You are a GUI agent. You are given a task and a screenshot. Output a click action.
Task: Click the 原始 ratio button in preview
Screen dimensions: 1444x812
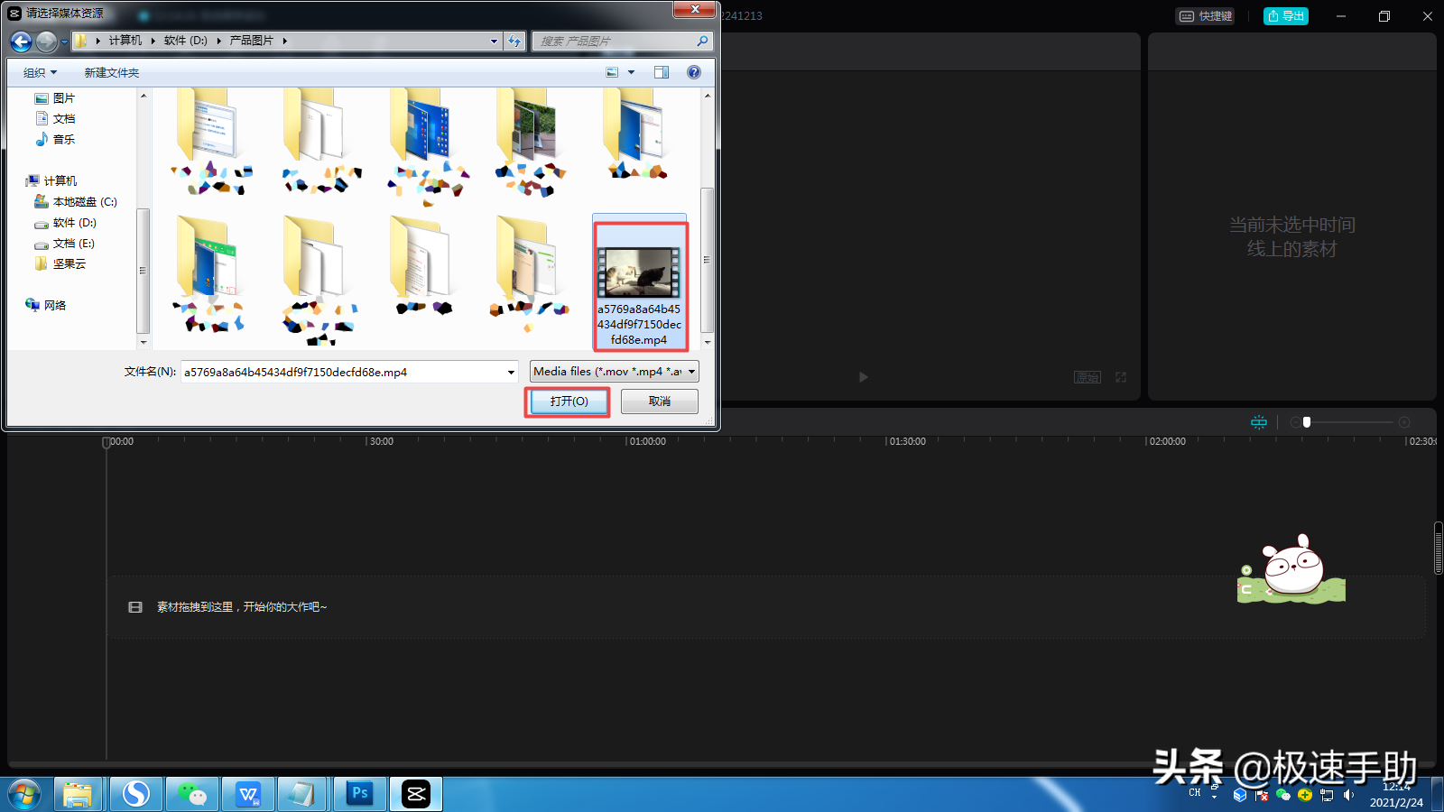coord(1088,377)
